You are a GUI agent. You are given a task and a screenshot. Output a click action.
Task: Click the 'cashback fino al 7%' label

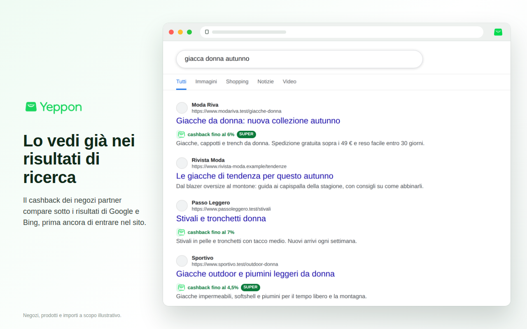click(x=211, y=232)
